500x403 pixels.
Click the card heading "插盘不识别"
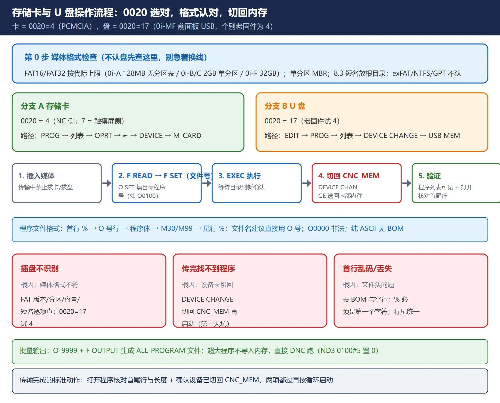tap(40, 269)
